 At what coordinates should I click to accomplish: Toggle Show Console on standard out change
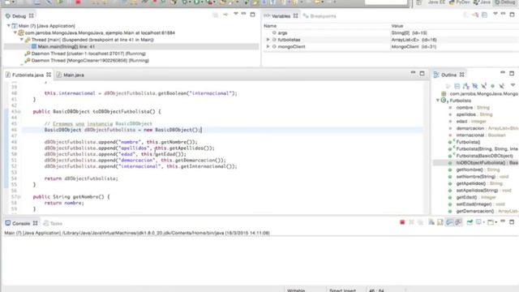(449, 222)
